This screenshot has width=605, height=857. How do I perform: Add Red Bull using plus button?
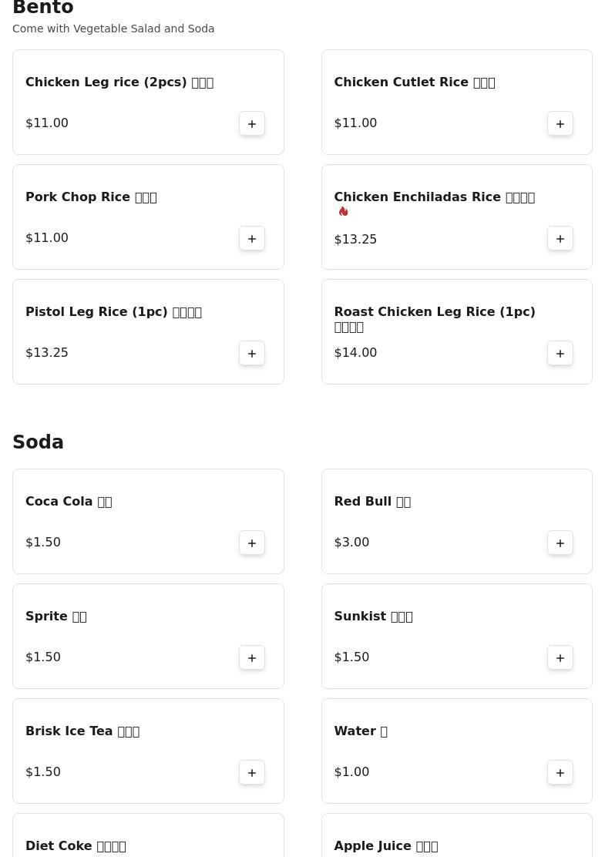(560, 543)
